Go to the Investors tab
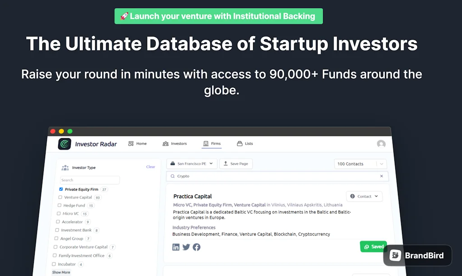This screenshot has height=276, width=462. point(175,143)
